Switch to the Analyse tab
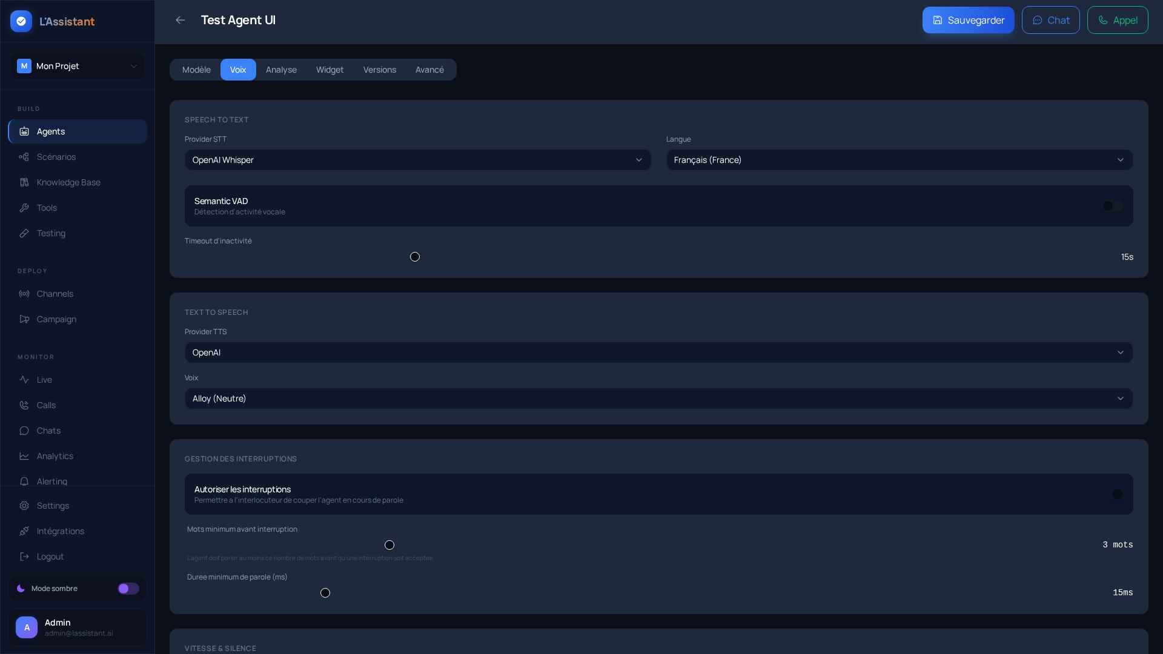The image size is (1163, 654). tap(281, 70)
